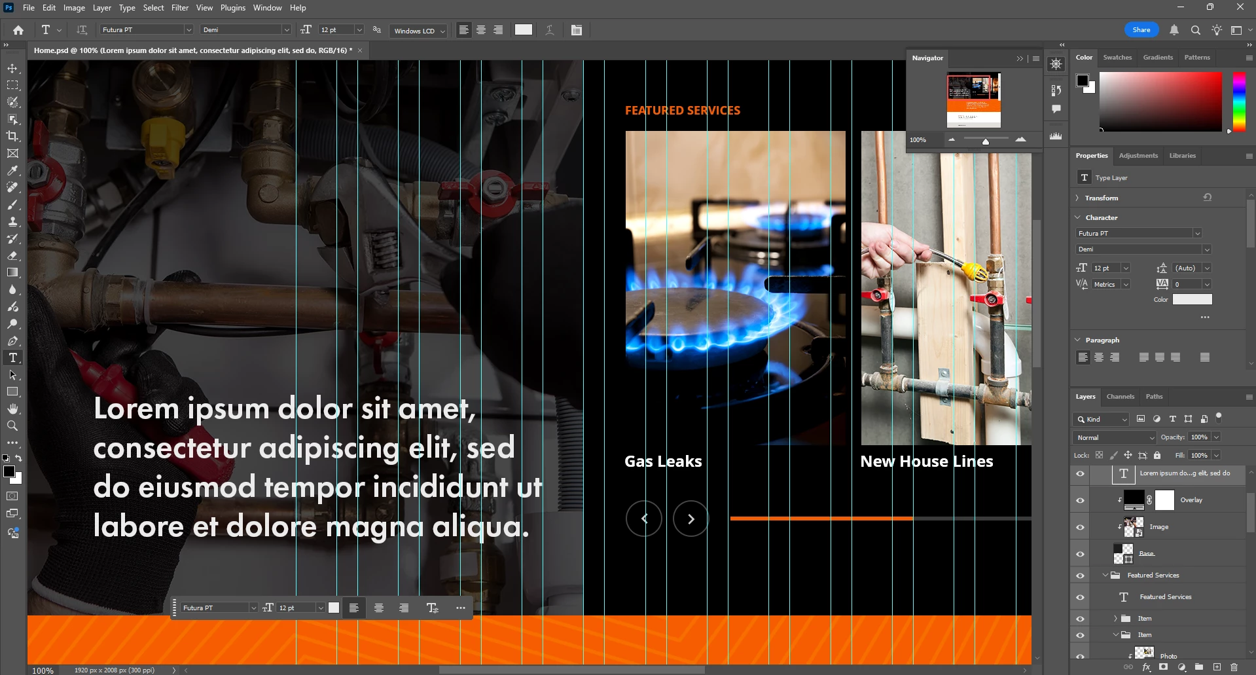Toggle text orientation in options bar
Viewport: 1256px width, 675px height.
tap(82, 29)
